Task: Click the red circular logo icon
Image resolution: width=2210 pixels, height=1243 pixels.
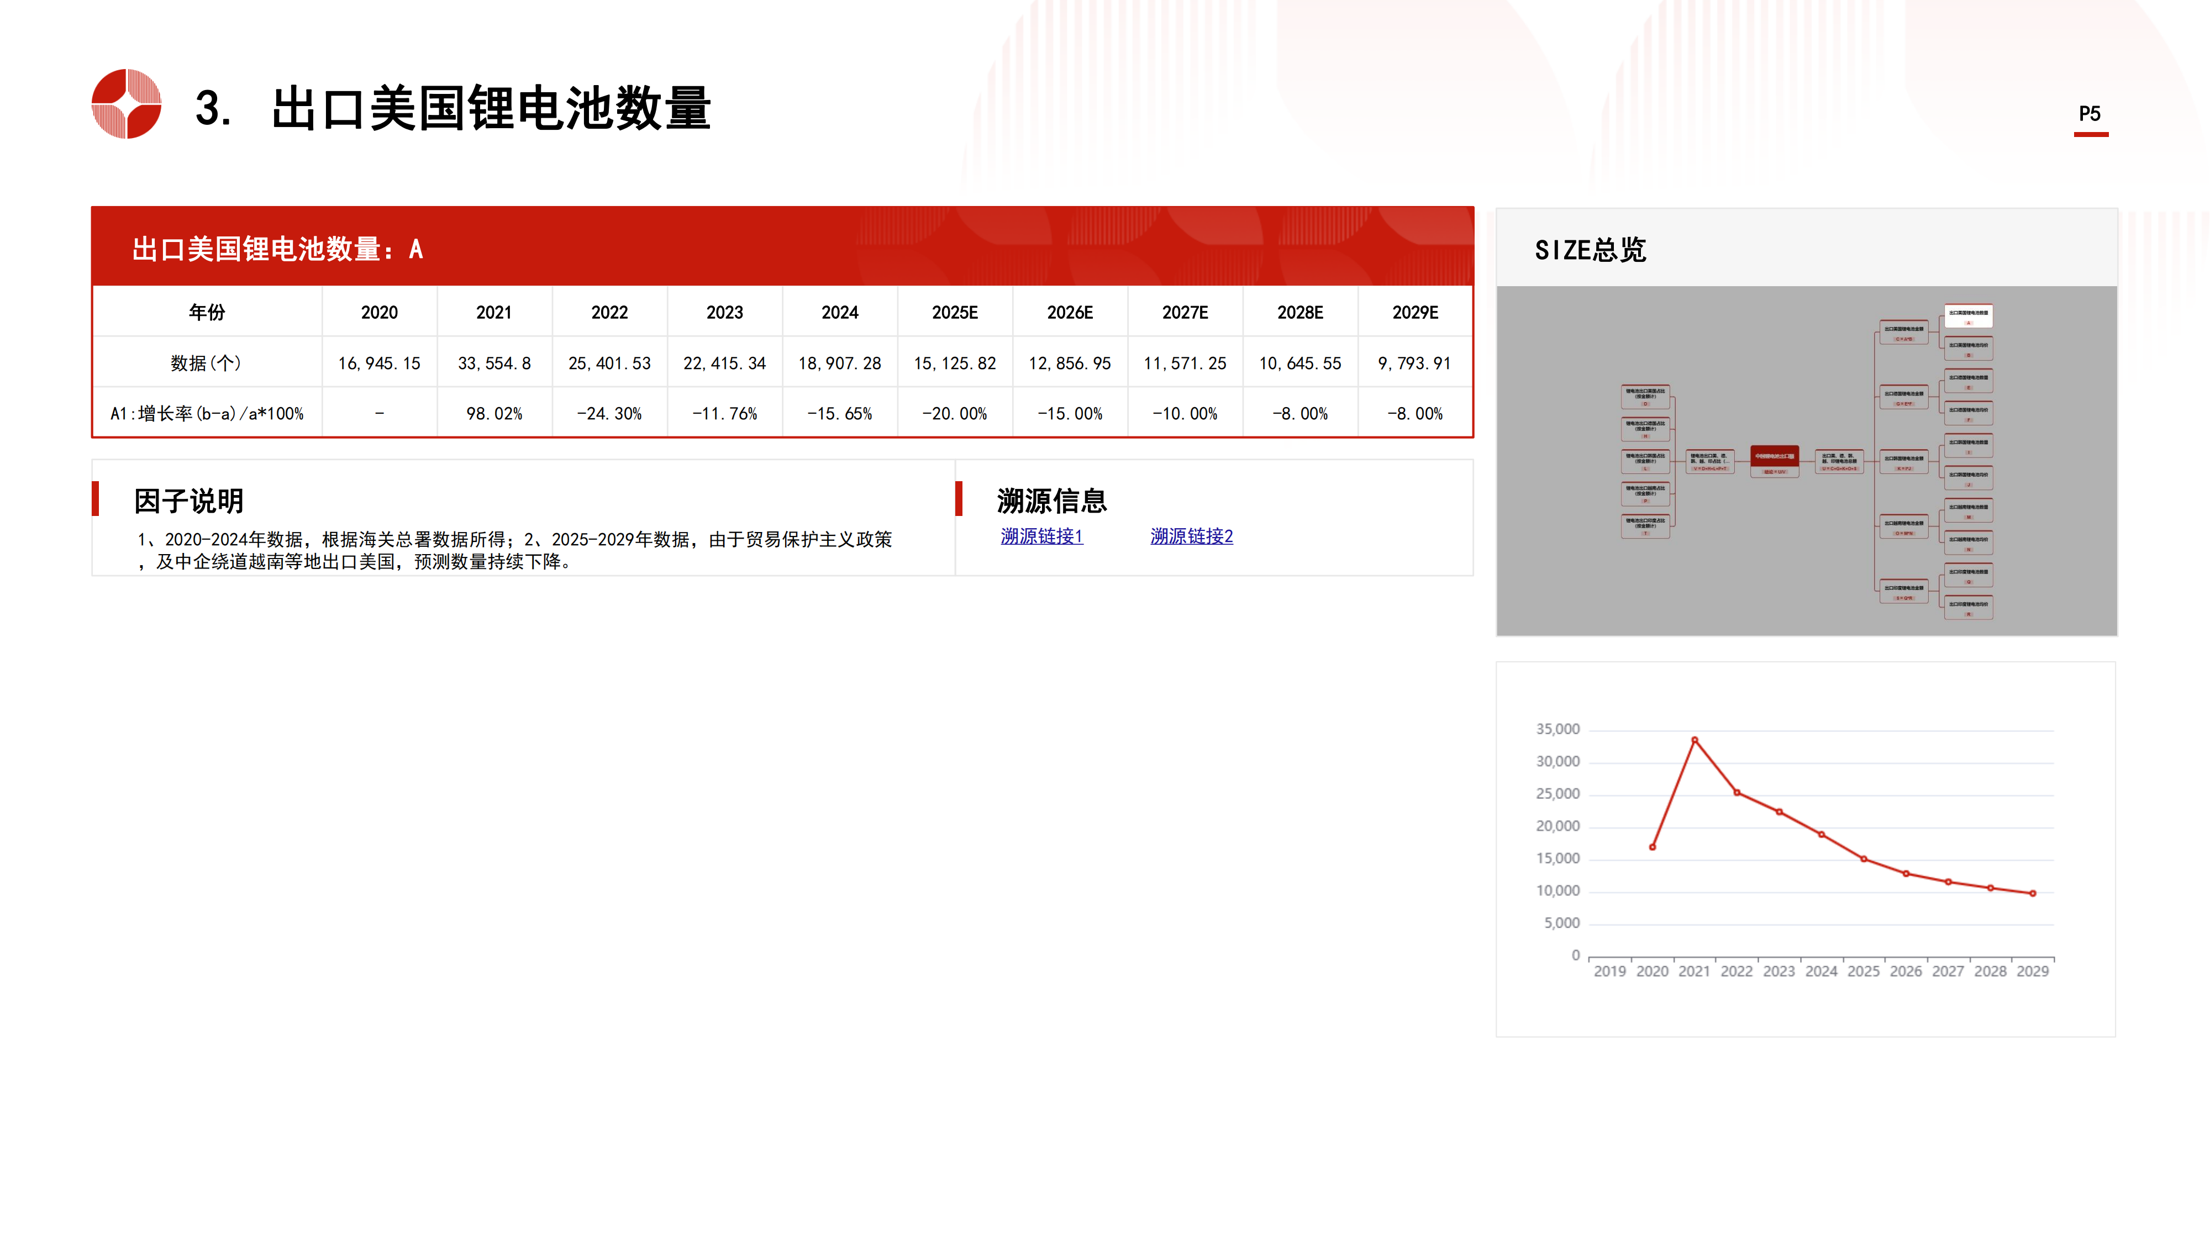Action: 126,104
